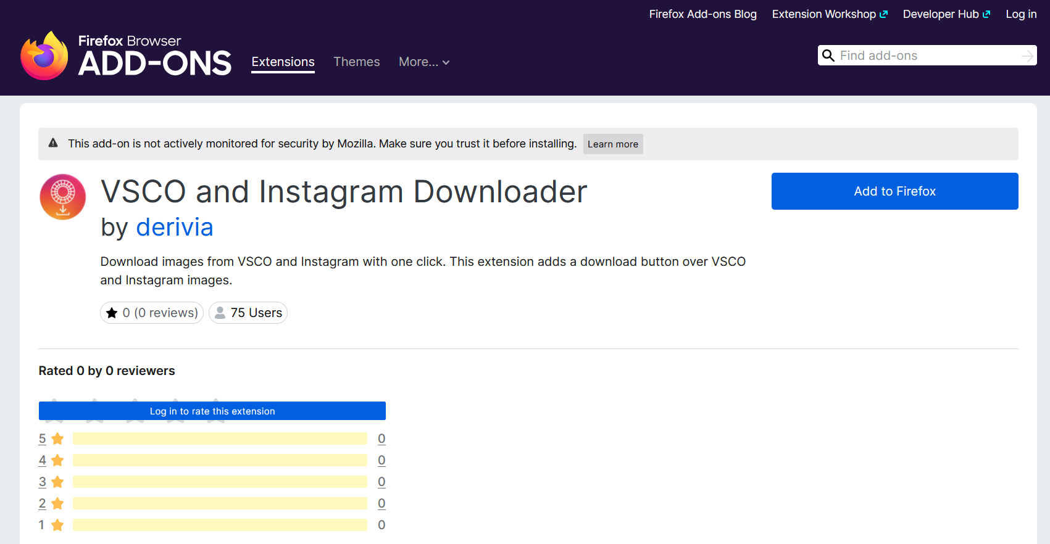Click the black star icon beside reviews
Image resolution: width=1050 pixels, height=544 pixels.
click(112, 313)
